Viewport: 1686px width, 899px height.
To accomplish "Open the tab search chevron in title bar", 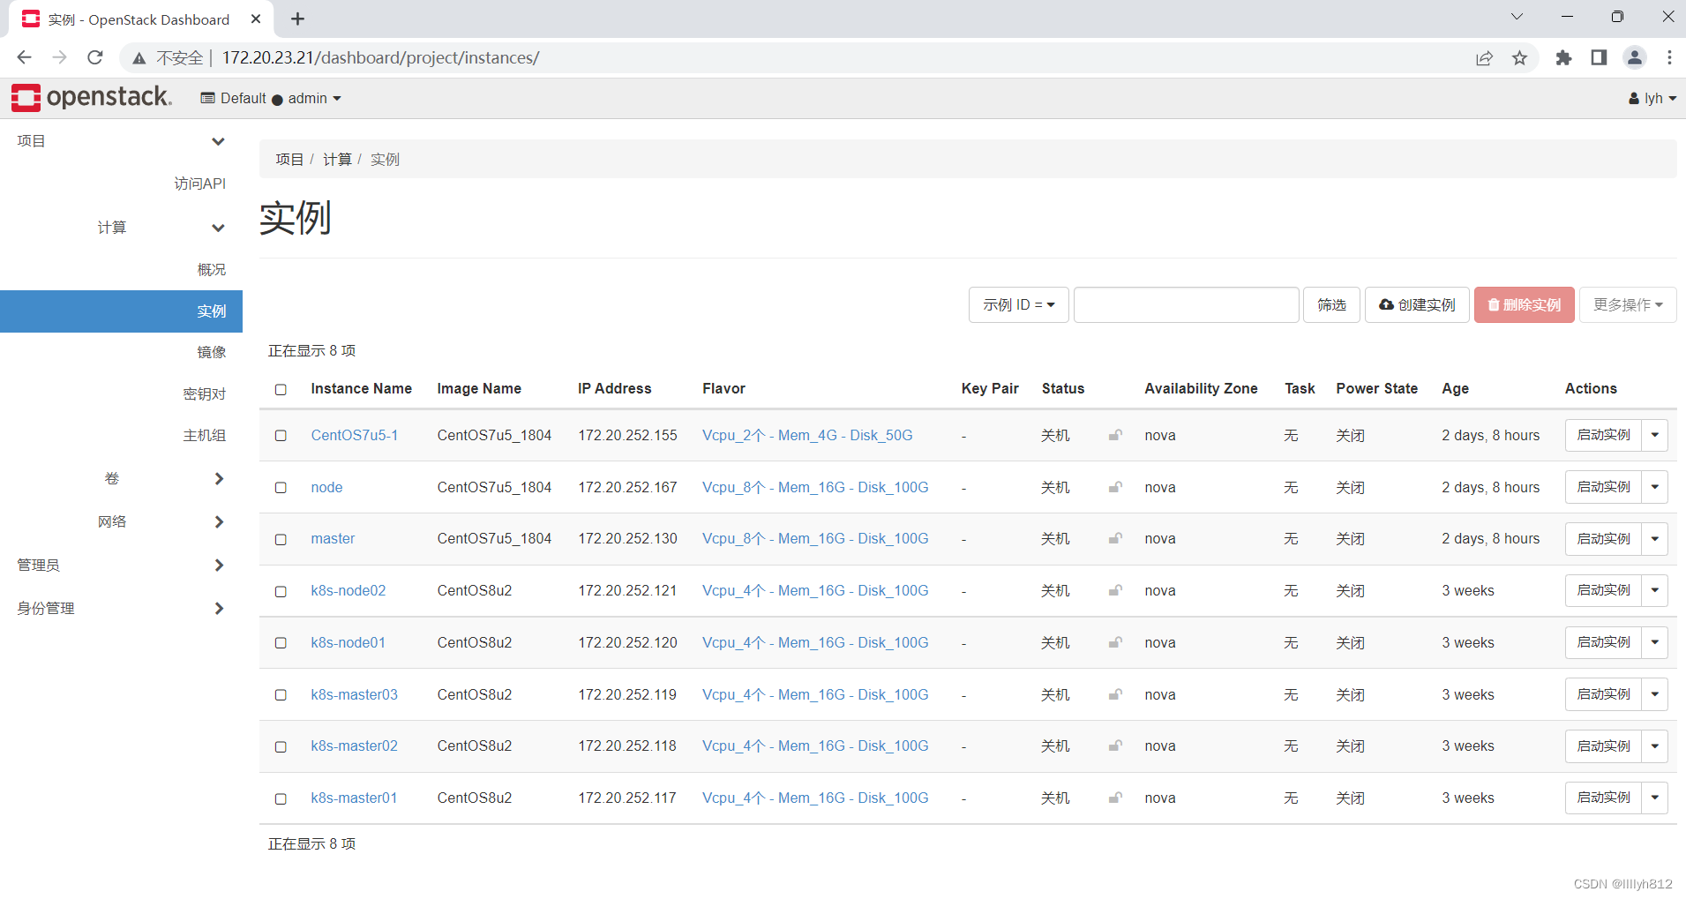I will (x=1517, y=17).
